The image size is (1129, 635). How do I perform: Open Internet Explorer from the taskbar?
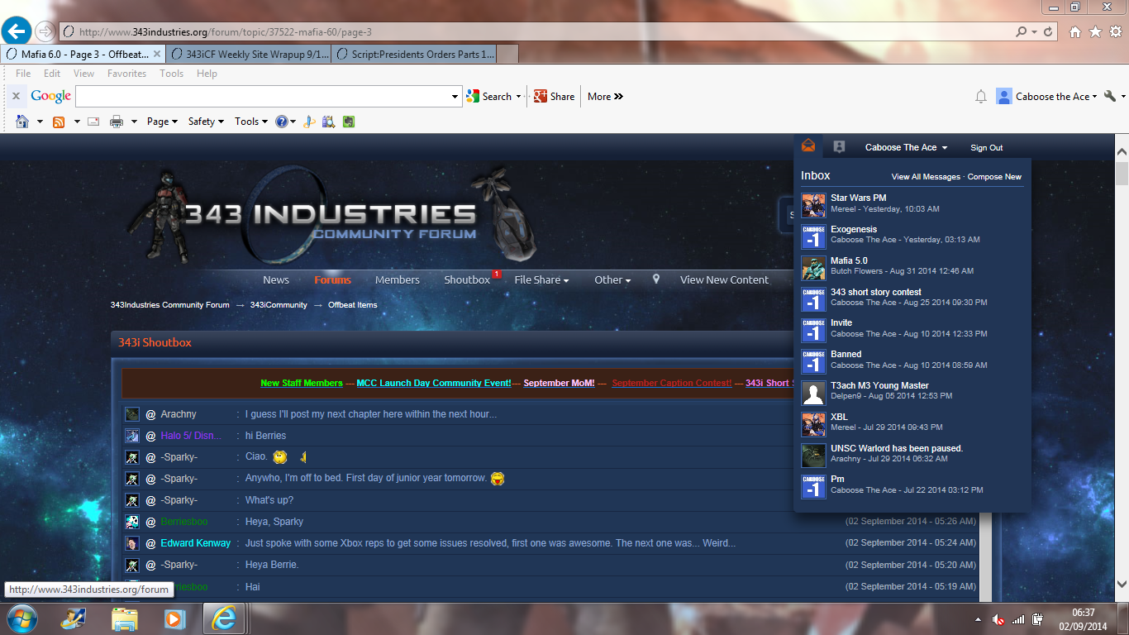(223, 618)
